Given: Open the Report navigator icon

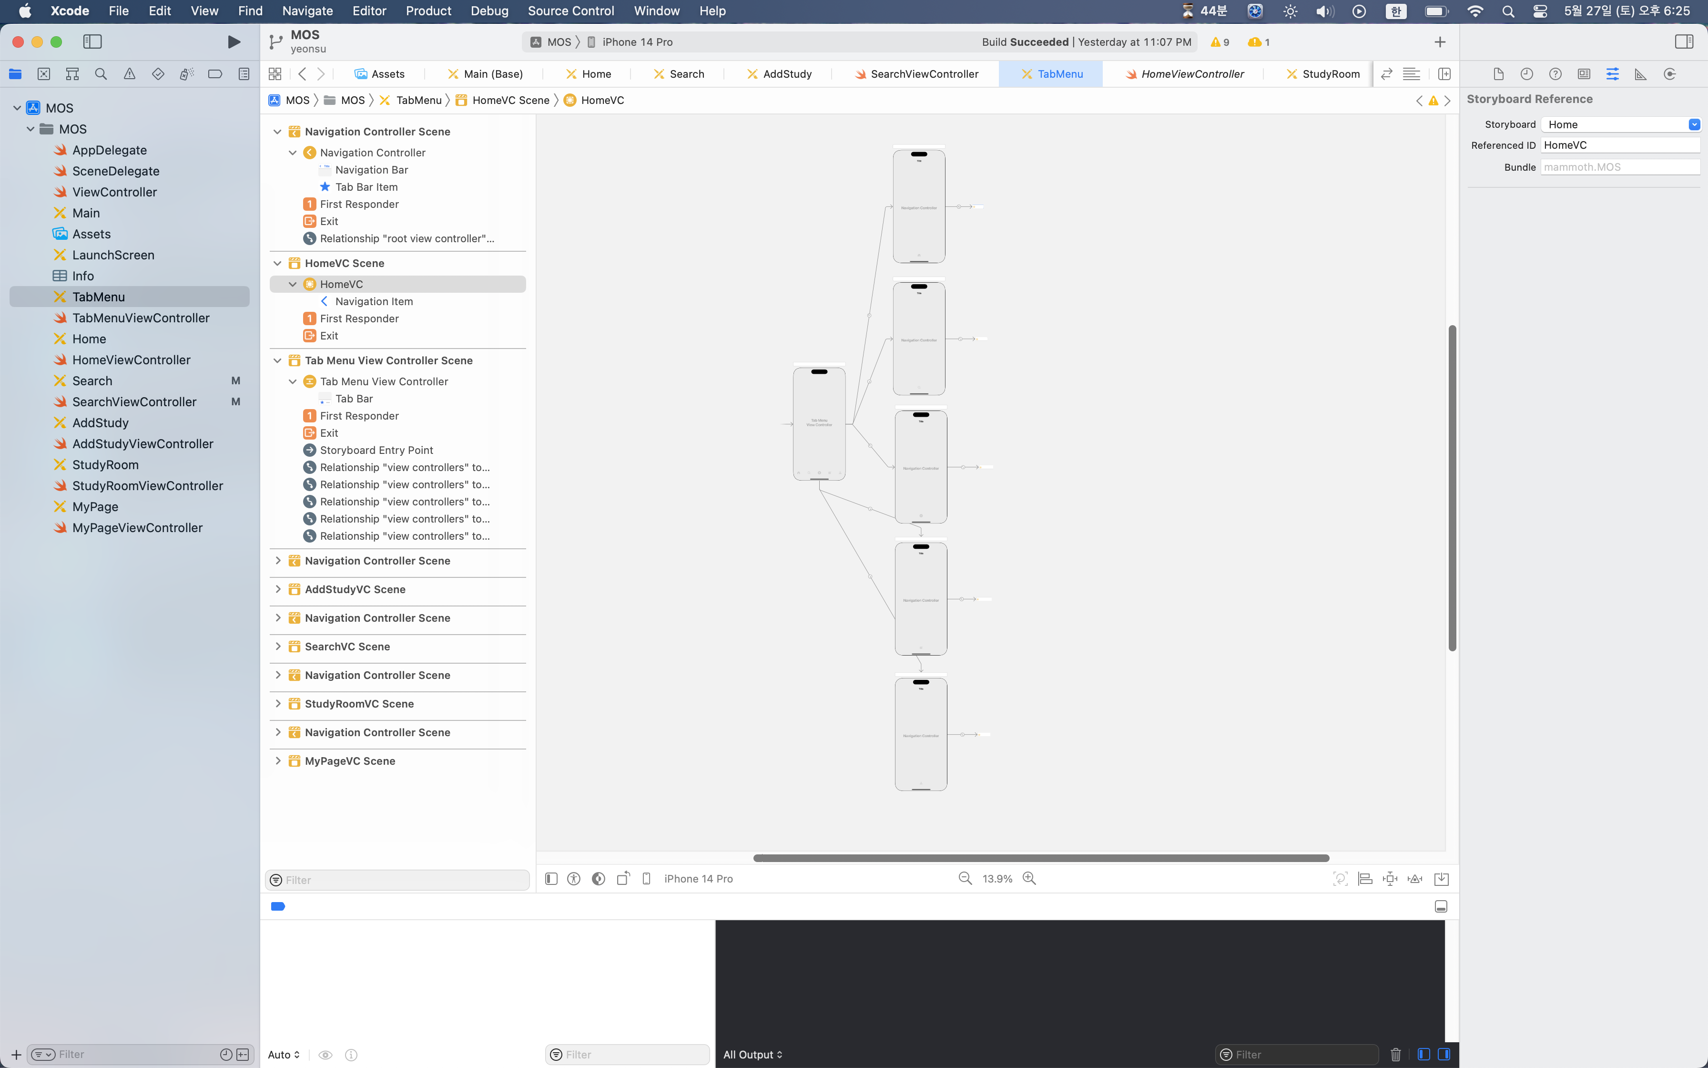Looking at the screenshot, I should (x=244, y=74).
